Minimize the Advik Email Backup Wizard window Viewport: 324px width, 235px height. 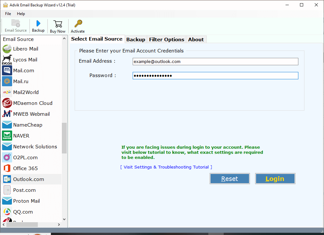[287, 5]
